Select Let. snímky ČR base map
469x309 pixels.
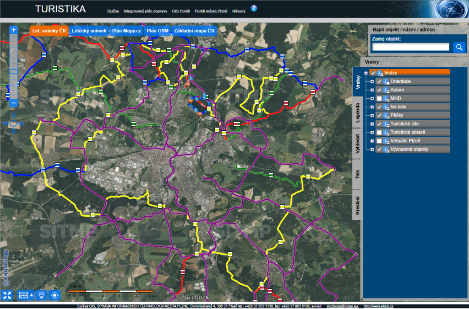click(49, 31)
